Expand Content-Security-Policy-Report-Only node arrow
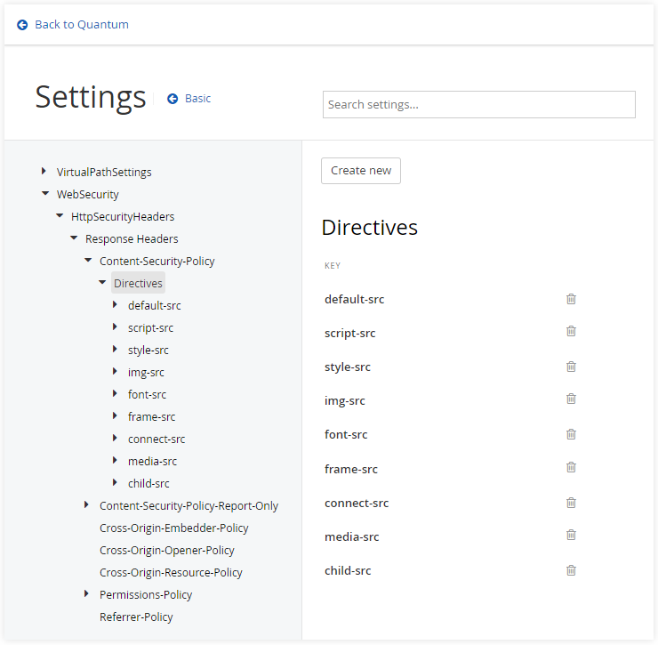 pos(87,505)
